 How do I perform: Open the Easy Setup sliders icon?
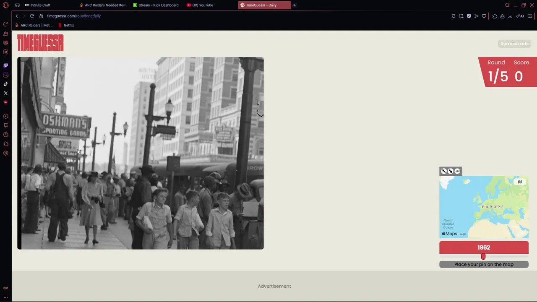click(530, 16)
